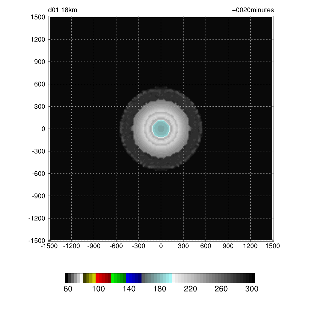Viewport: 322px width, 322px height.
Task: Click the x-axis label 600
Action: (206, 246)
